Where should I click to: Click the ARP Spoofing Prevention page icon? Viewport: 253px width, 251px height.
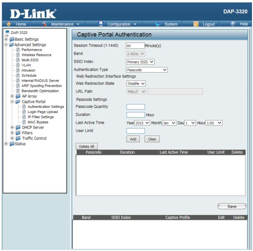[18, 86]
